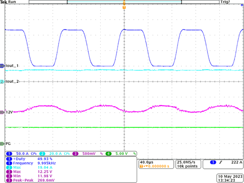Screen dimensions: 244x183
Task: Click the rising edge trigger slope icon
Action: 221,162
